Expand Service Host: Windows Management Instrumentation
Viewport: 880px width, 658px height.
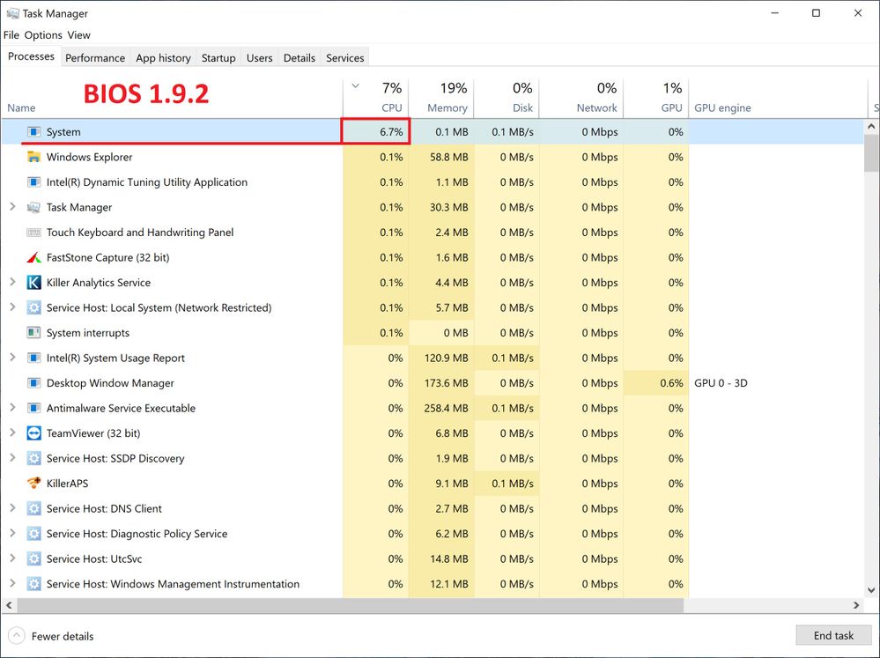12,583
